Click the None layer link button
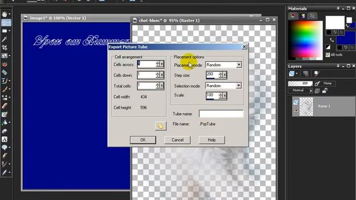Image resolution: width=356 pixels, height=200 pixels. click(328, 83)
